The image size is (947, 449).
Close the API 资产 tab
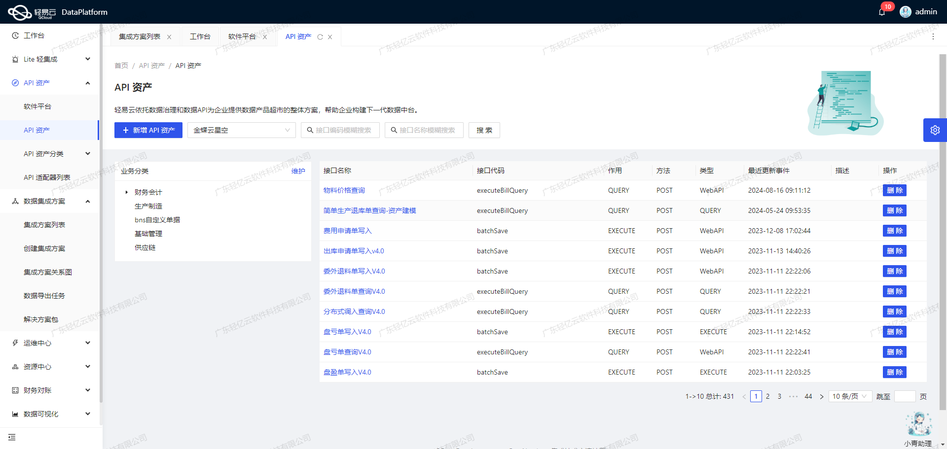(x=330, y=37)
